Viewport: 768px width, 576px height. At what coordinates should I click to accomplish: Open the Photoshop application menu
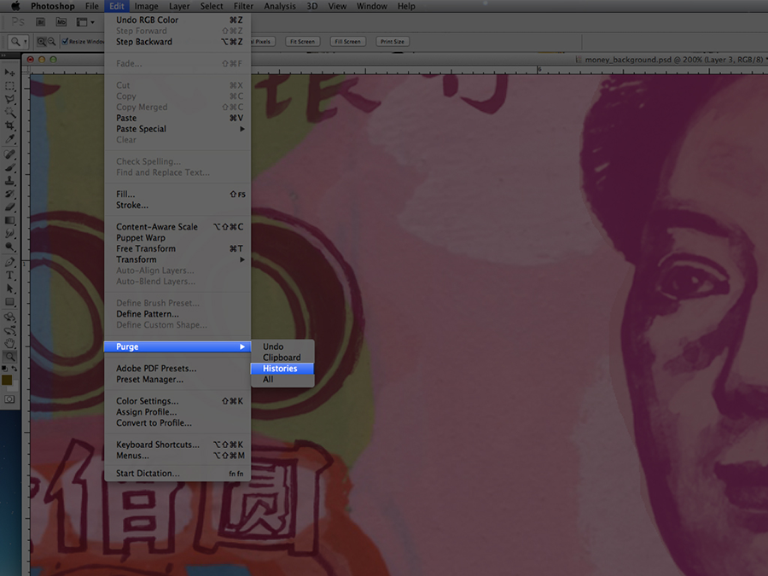(52, 6)
